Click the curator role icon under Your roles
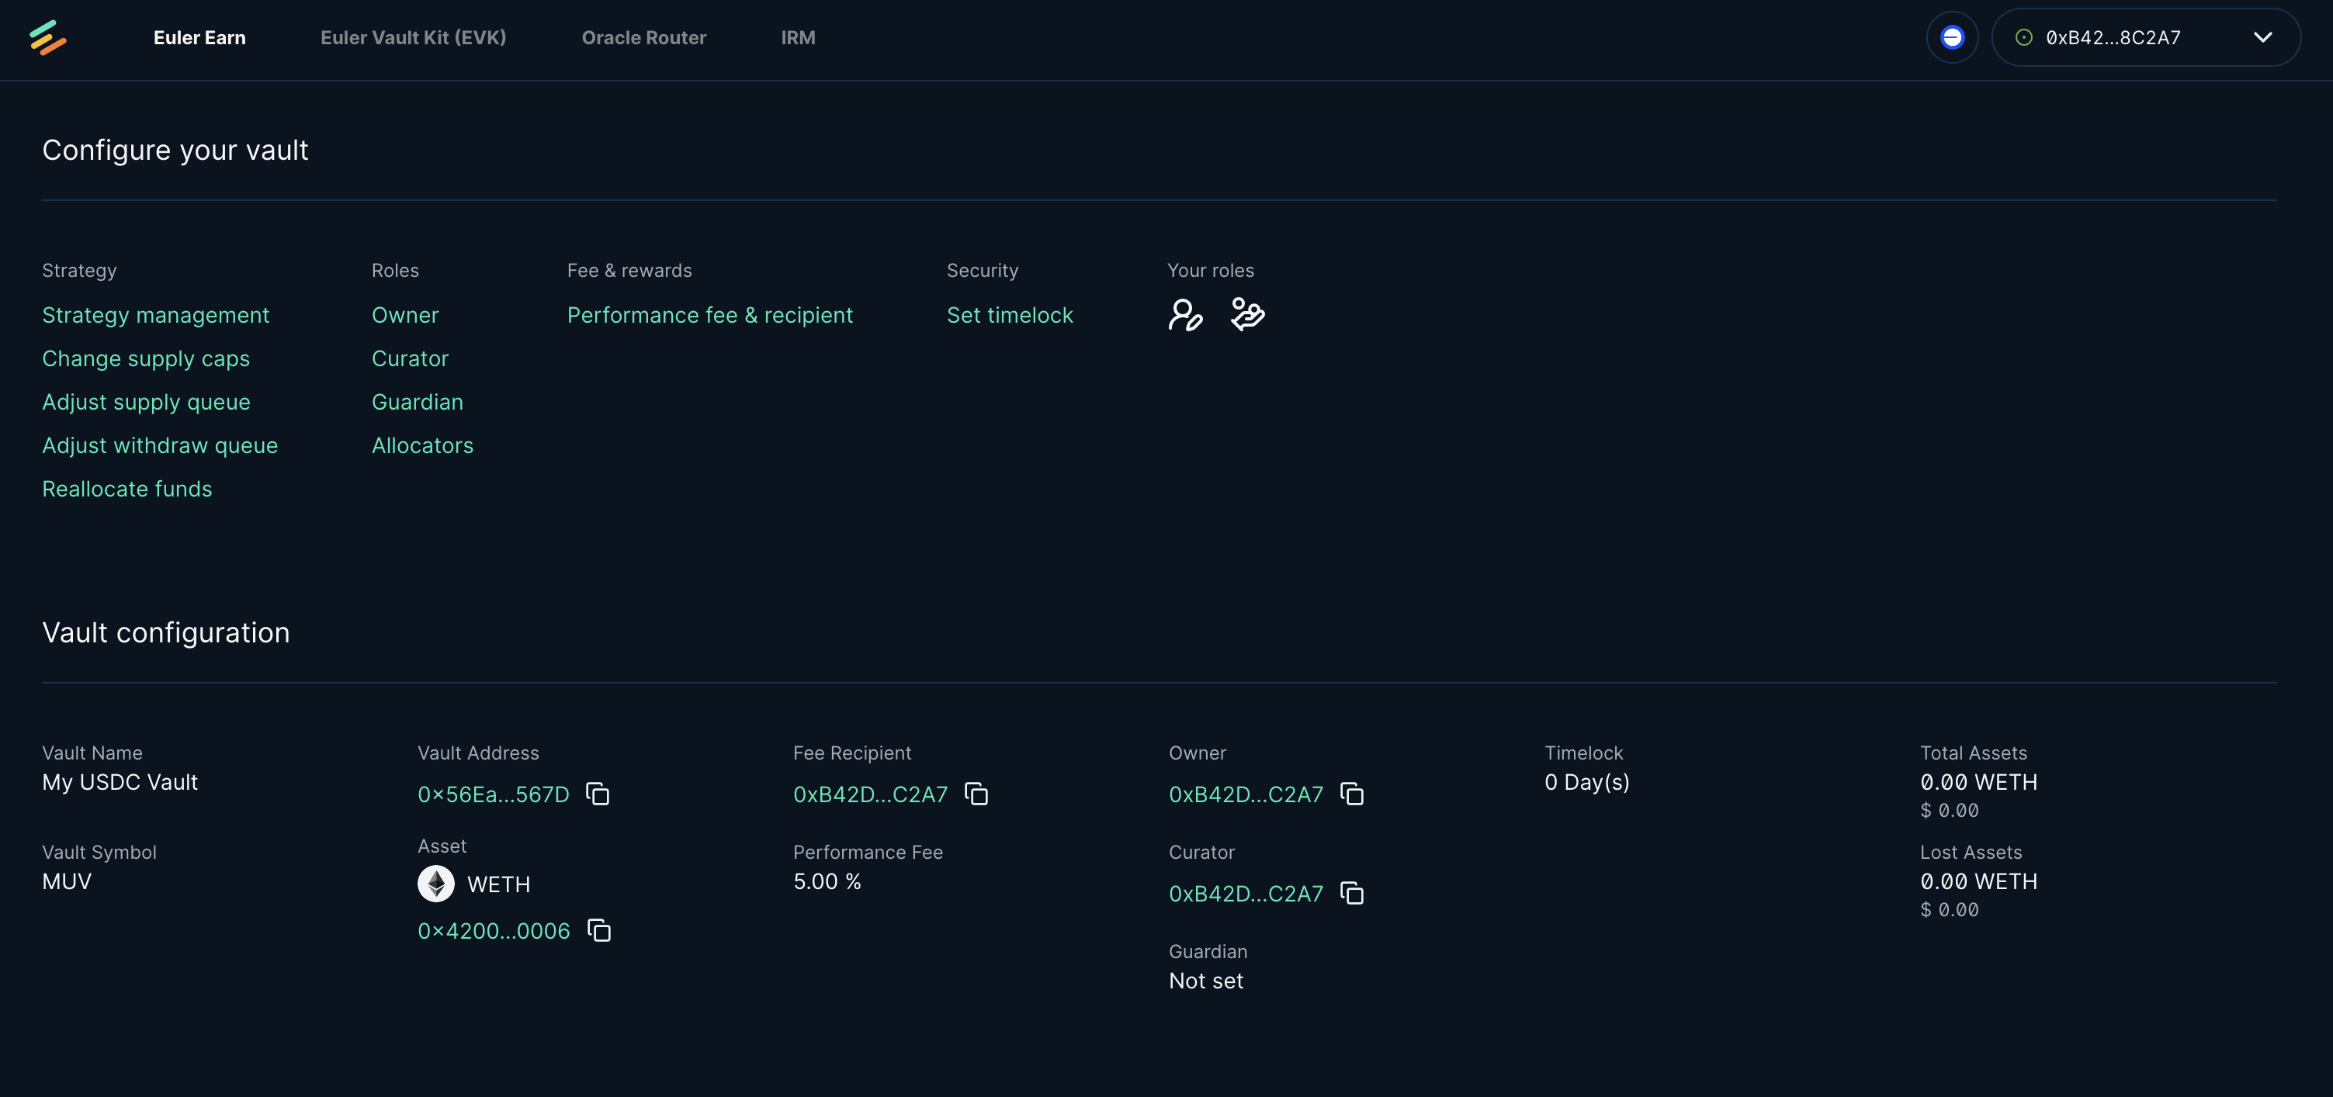This screenshot has height=1097, width=2333. pos(1247,315)
